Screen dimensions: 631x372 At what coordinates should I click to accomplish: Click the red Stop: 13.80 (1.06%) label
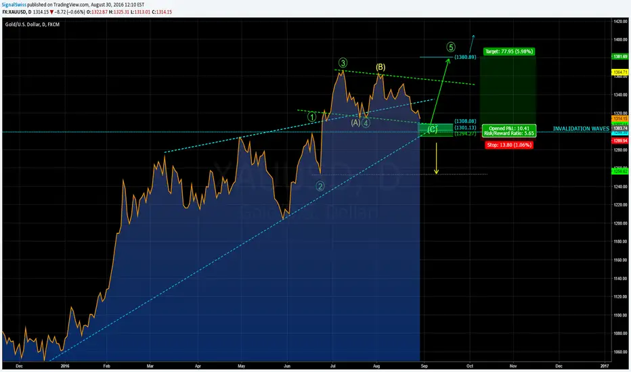tap(509, 145)
